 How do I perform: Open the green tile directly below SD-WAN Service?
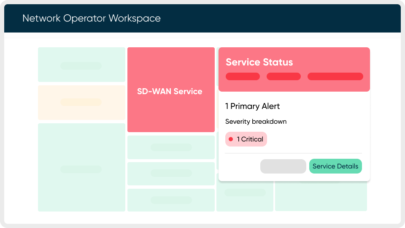click(171, 147)
